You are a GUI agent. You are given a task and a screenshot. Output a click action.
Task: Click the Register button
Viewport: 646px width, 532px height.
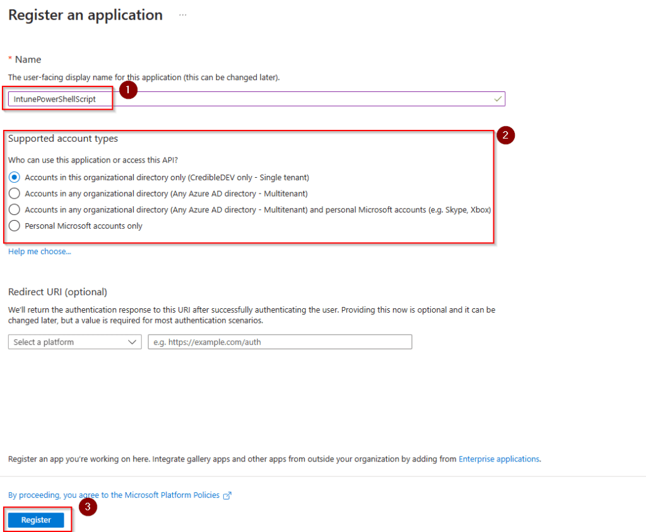coord(36,520)
